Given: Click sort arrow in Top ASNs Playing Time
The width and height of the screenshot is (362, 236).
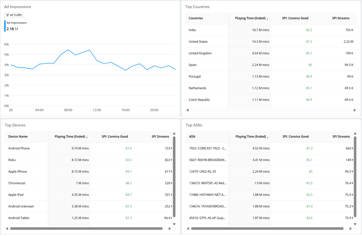Looking at the screenshot, I should 268,137.
